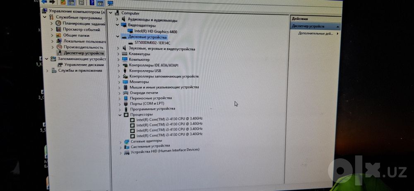Click the Служебные программы tools icon
Viewport: 414px width, 191px height.
pyautogui.click(x=52, y=17)
